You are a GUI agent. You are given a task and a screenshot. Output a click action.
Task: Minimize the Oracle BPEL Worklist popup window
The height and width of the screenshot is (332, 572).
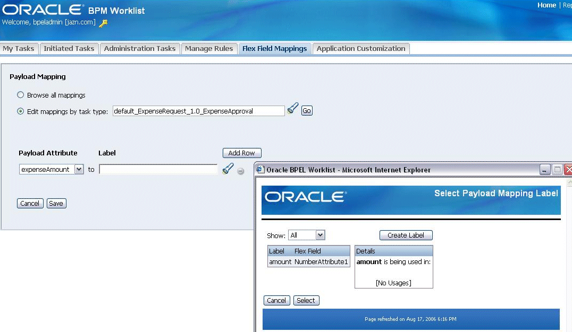545,170
